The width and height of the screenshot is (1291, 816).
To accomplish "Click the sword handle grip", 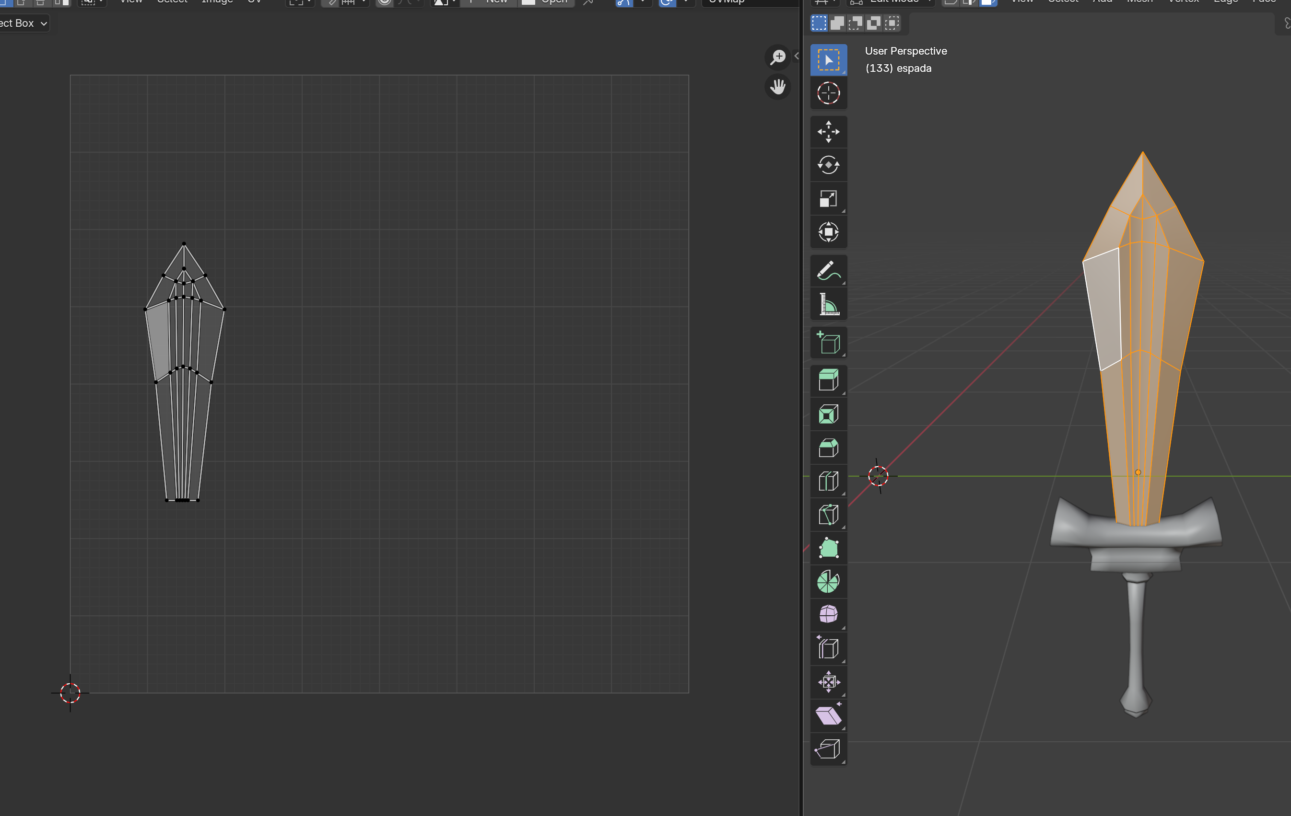I will [x=1137, y=635].
